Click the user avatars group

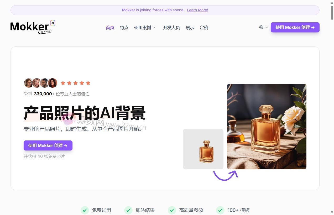(x=40, y=83)
